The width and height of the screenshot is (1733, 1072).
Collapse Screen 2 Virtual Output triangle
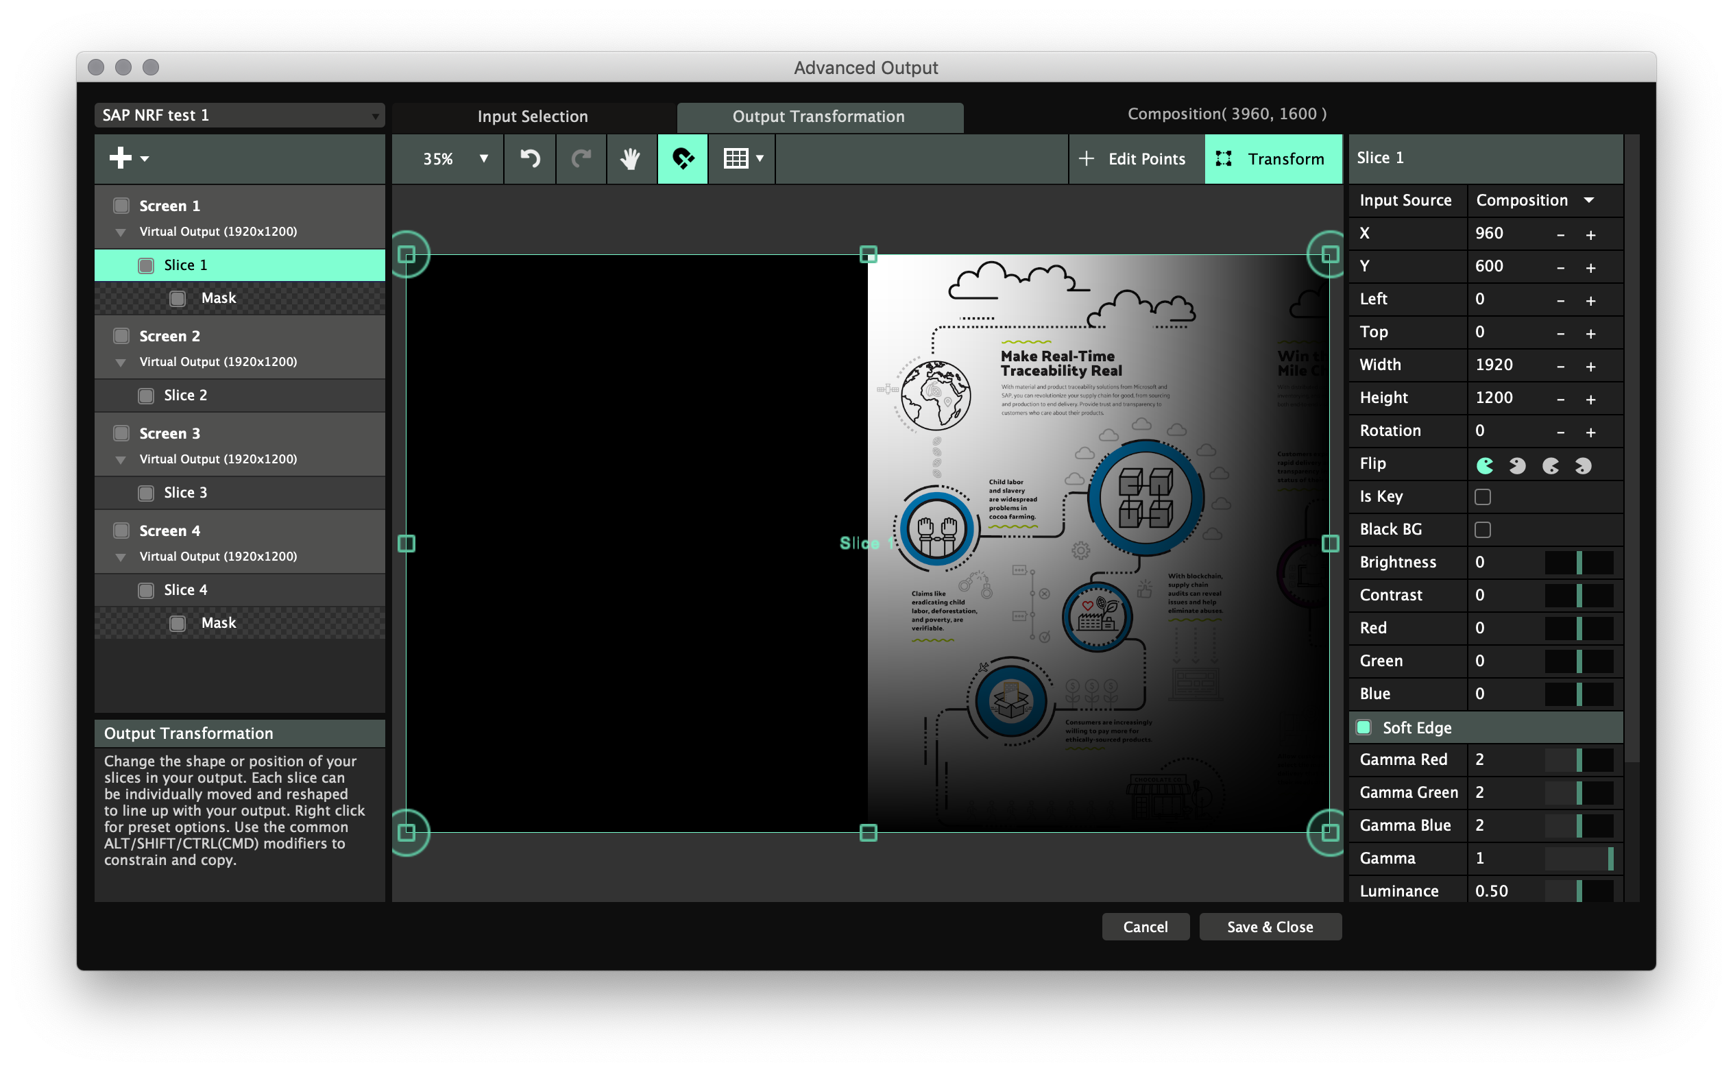coord(121,363)
